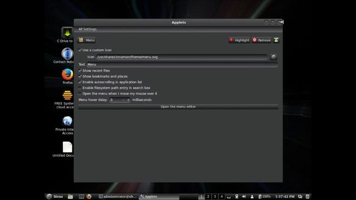
Task: Click the network icon in the system tray
Action: coord(236,197)
